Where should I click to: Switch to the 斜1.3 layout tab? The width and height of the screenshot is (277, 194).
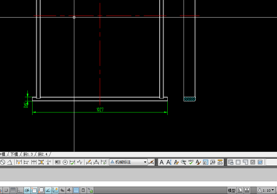click(x=28, y=154)
